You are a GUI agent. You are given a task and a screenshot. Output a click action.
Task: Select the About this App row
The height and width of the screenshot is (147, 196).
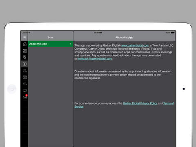click(51, 44)
